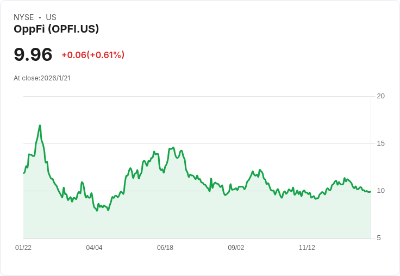The height and width of the screenshot is (276, 400).
Task: Click the 01/22 date axis label
Action: pos(23,248)
